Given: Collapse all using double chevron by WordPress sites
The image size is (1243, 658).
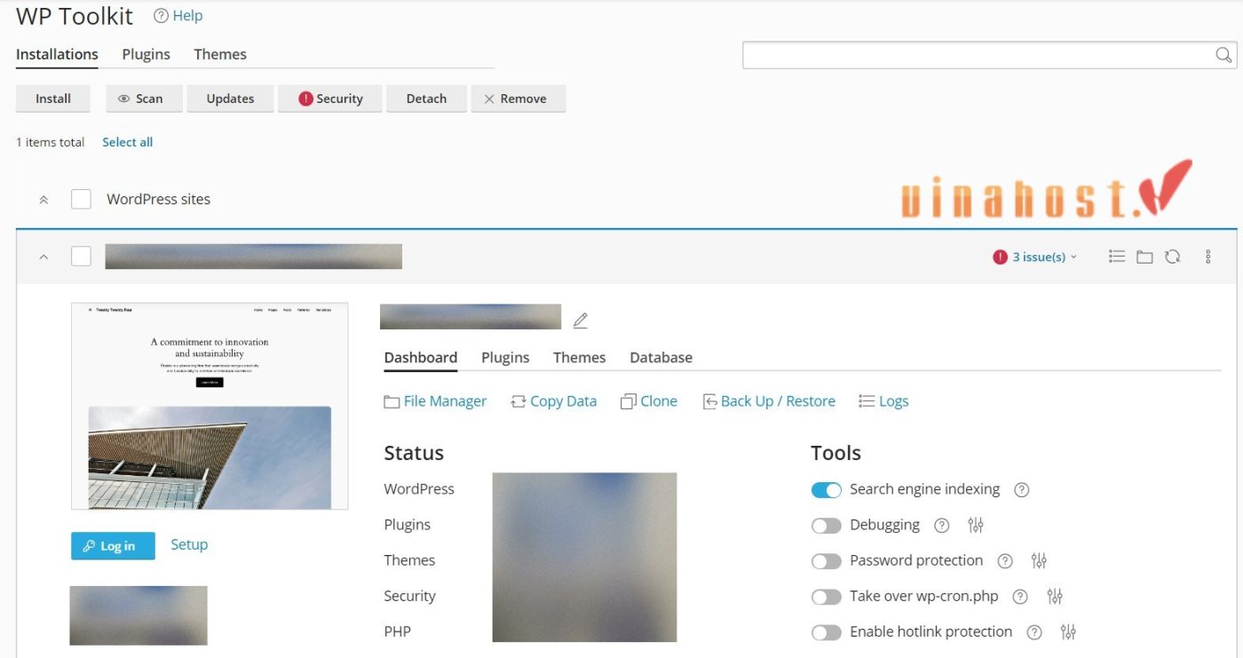Looking at the screenshot, I should click(x=44, y=200).
